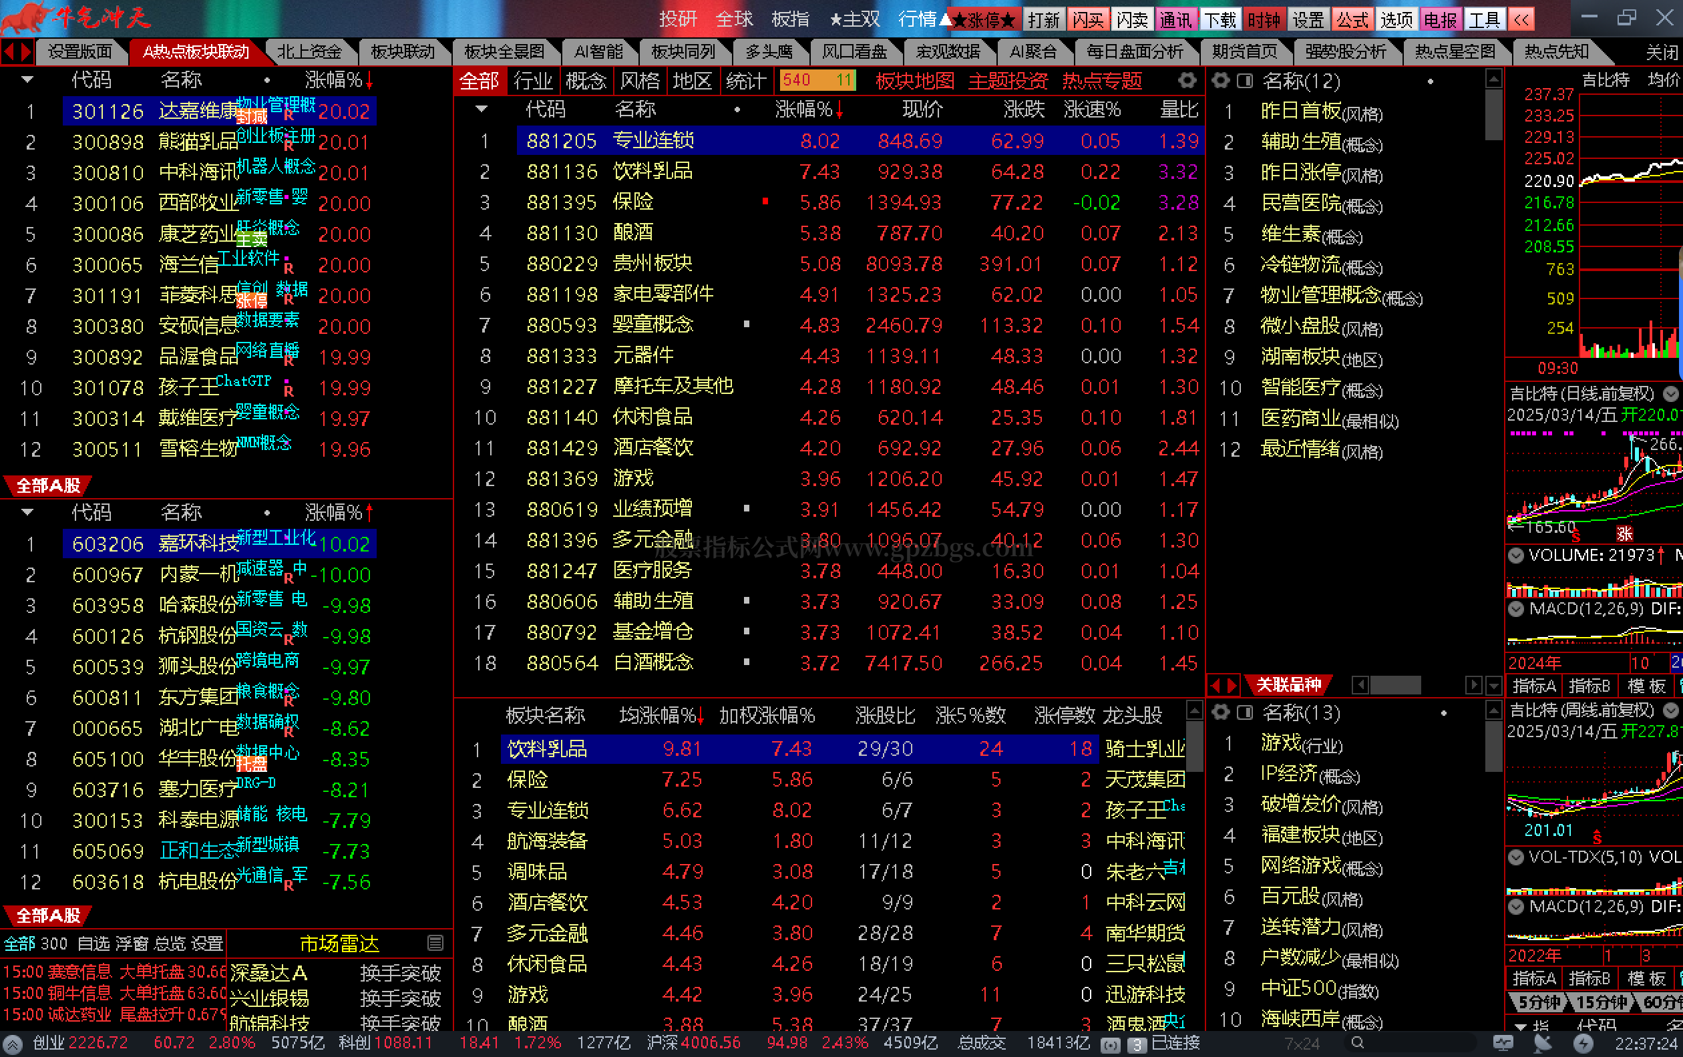This screenshot has height=1057, width=1683.
Task: Click the collapse << button in top toolbar
Action: pos(1521,19)
